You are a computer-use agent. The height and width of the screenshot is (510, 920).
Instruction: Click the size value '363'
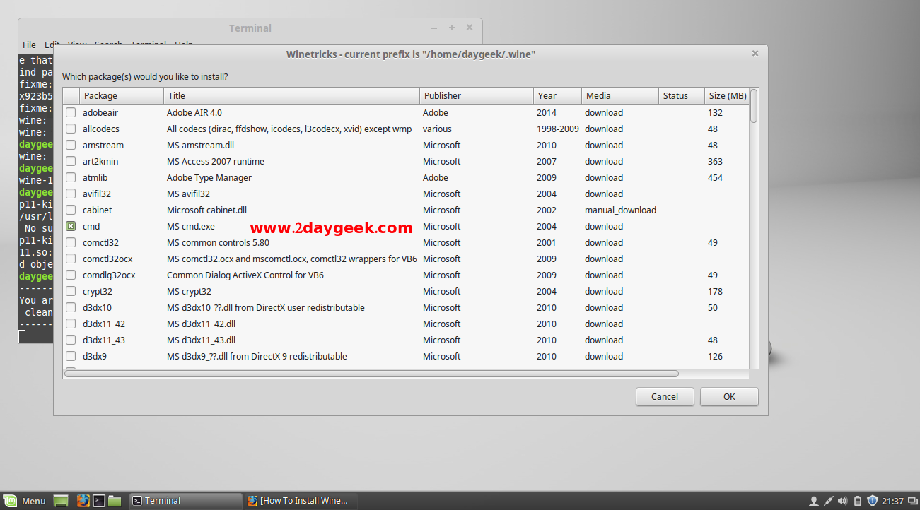click(x=715, y=161)
